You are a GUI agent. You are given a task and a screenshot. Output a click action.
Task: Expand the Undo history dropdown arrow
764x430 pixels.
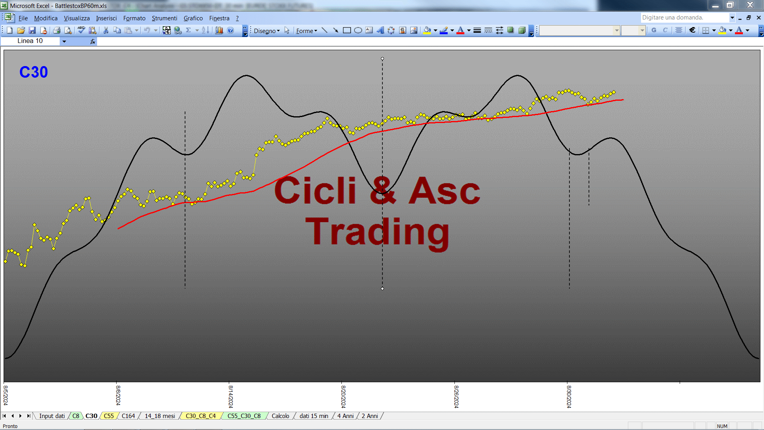(156, 31)
